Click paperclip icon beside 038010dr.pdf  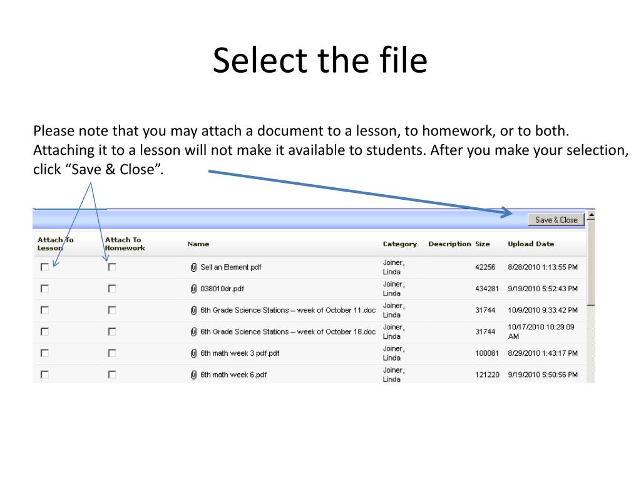click(194, 289)
